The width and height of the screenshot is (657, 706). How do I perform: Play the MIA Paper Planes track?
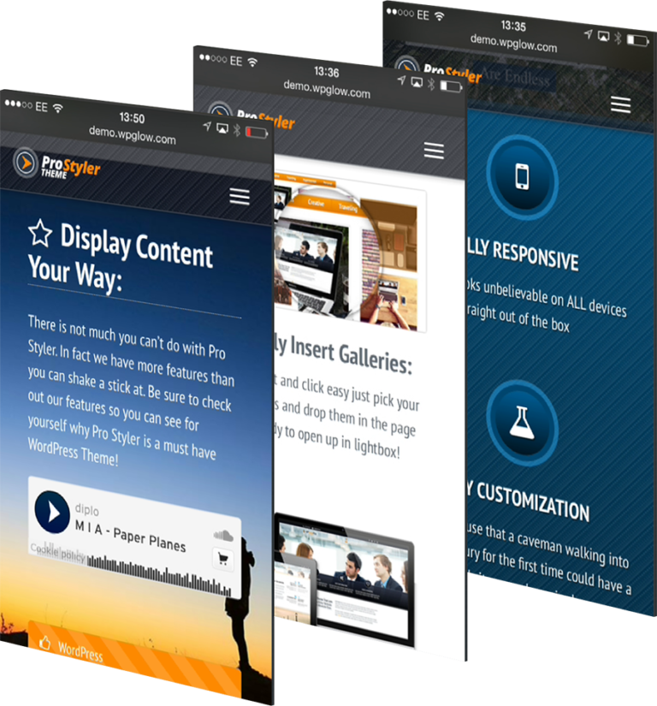52,512
